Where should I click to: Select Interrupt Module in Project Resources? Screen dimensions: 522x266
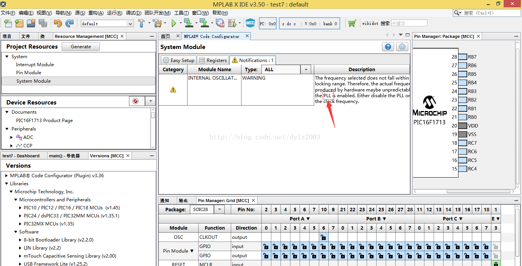[x=35, y=65]
